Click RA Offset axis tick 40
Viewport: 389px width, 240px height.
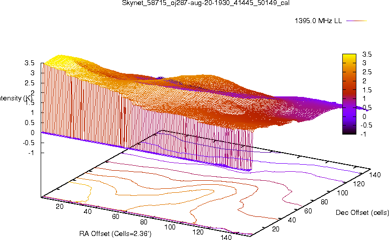click(x=87, y=211)
